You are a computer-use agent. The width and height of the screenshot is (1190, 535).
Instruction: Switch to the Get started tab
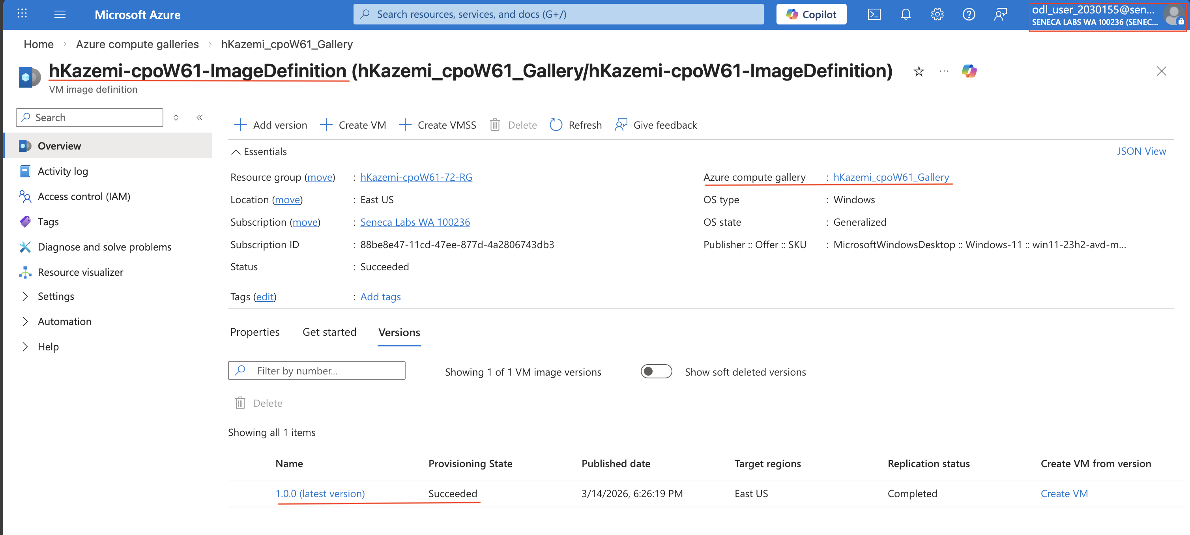[x=329, y=332]
